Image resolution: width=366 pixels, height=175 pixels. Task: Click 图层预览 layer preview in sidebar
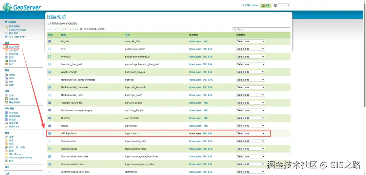(x=13, y=47)
